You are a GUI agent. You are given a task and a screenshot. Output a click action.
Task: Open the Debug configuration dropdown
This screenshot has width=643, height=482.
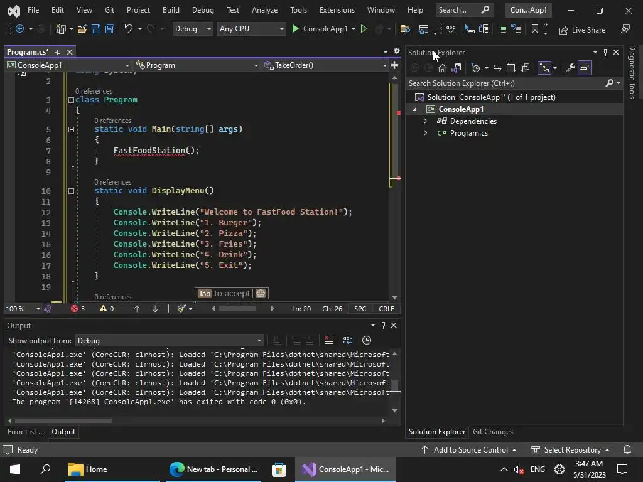193,29
